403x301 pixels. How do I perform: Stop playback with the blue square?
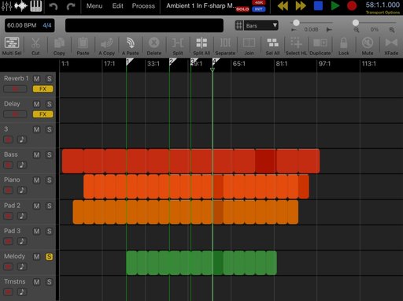[x=318, y=6]
